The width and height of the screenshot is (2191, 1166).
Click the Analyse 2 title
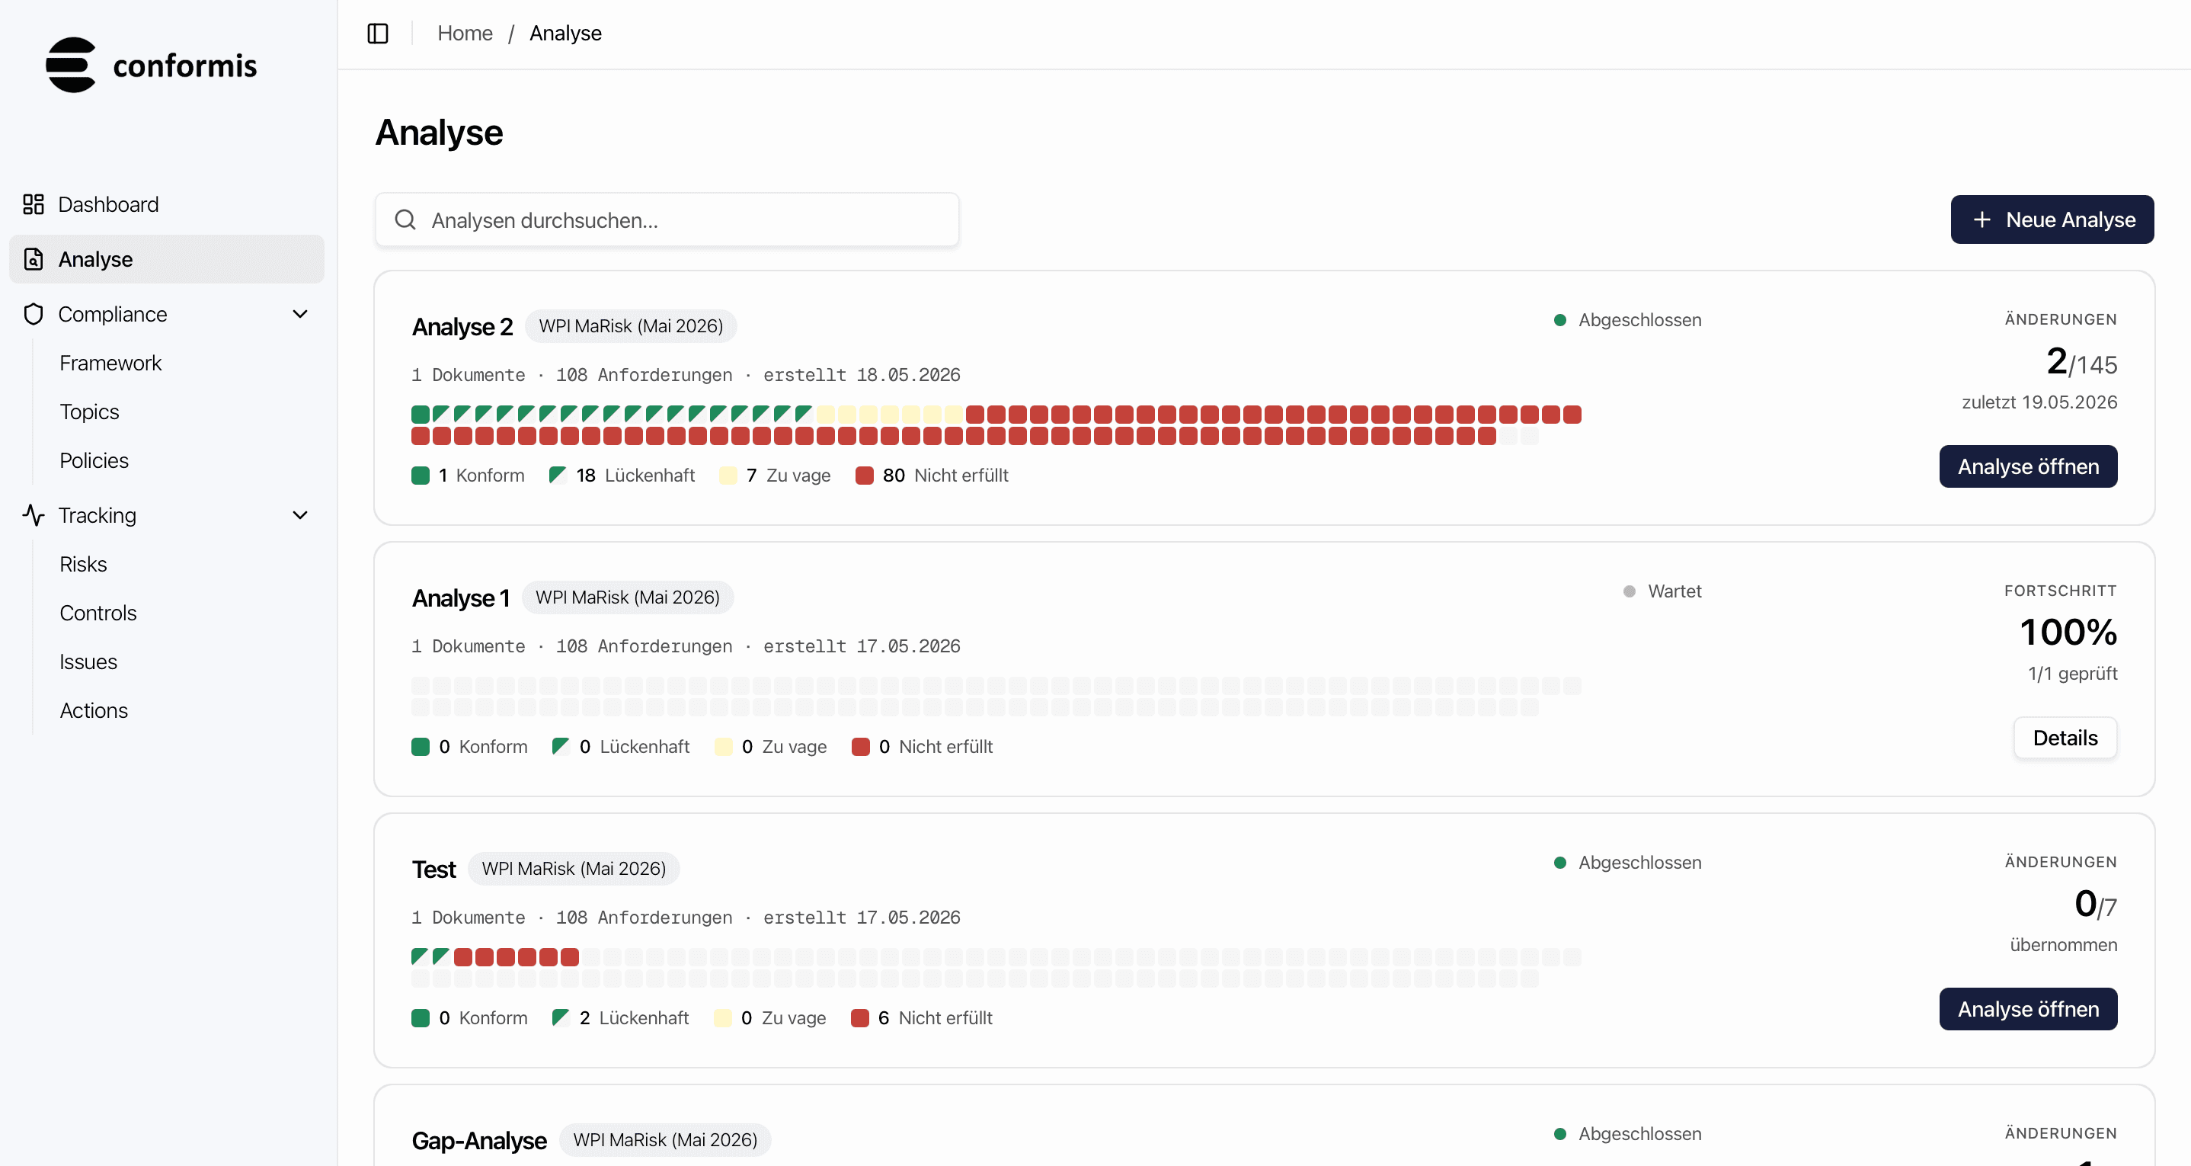[462, 327]
